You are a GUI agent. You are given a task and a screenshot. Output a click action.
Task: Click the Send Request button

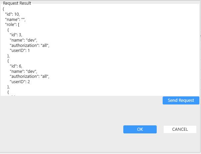click(181, 100)
